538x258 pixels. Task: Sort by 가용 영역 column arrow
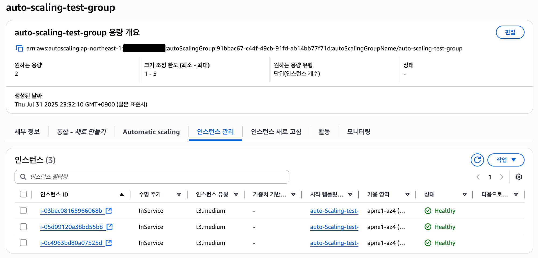click(408, 195)
